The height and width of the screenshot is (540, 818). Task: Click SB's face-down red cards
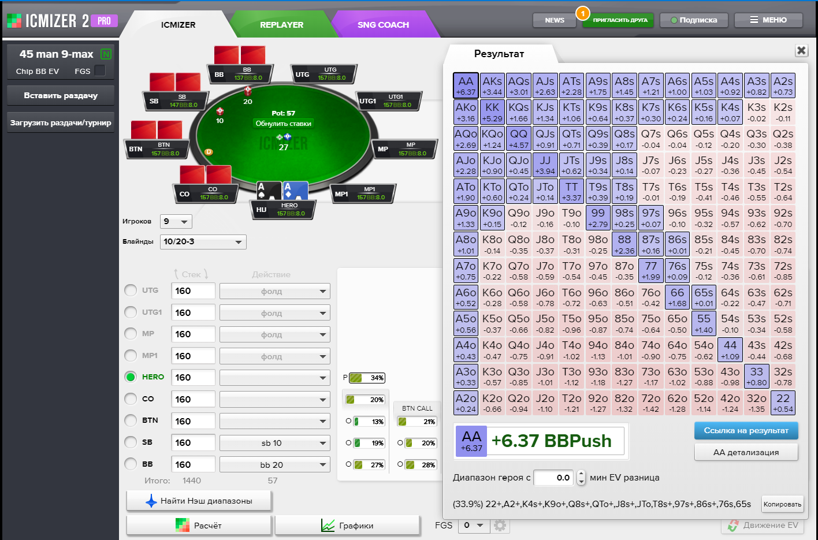[x=175, y=82]
